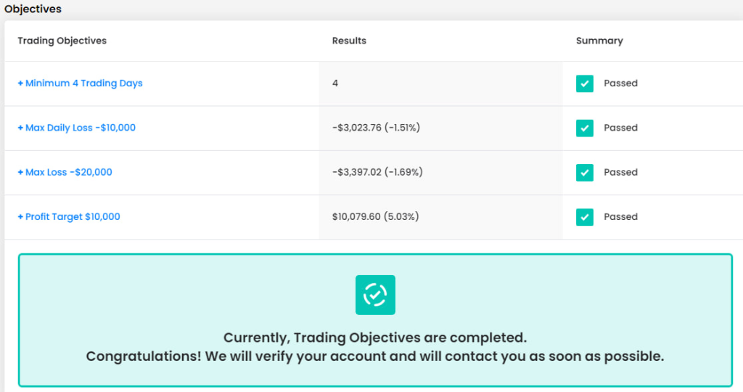
Task: Click the Summary column header
Action: (599, 41)
